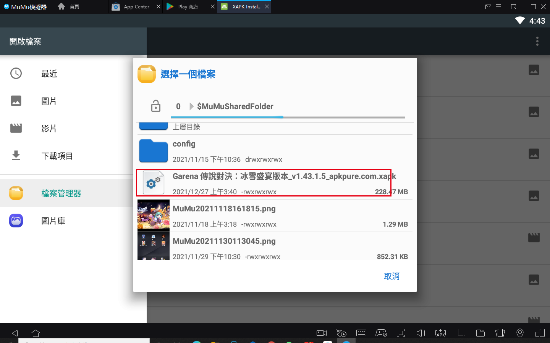Click the clock icon beside 最近
The width and height of the screenshot is (550, 343).
pos(16,73)
